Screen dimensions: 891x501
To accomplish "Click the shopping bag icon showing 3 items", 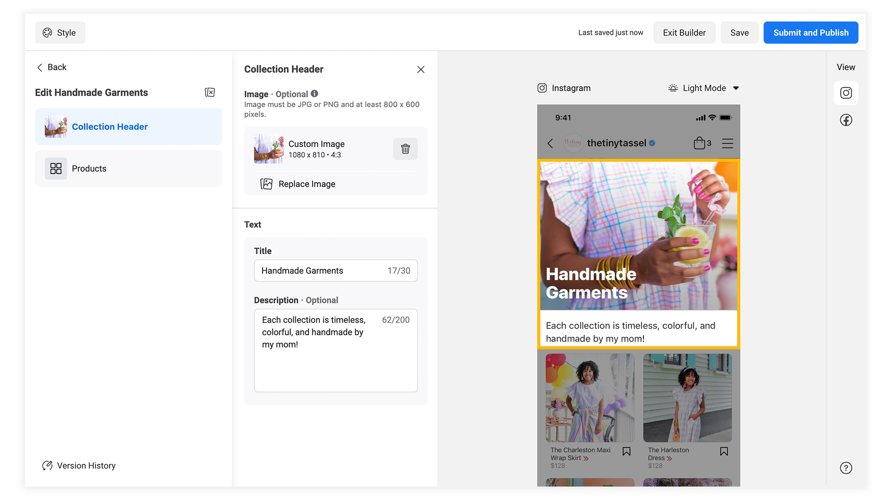I will (700, 143).
